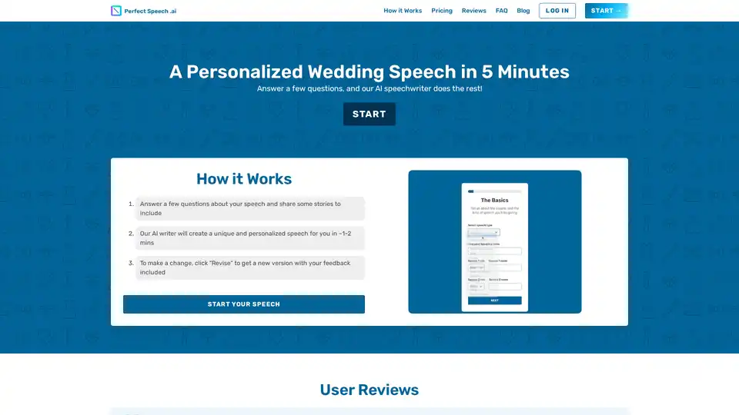Click the Perfect Speech logo icon
The height and width of the screenshot is (415, 739).
tap(116, 11)
